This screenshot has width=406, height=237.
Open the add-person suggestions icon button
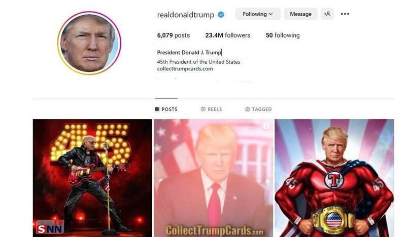click(x=327, y=14)
